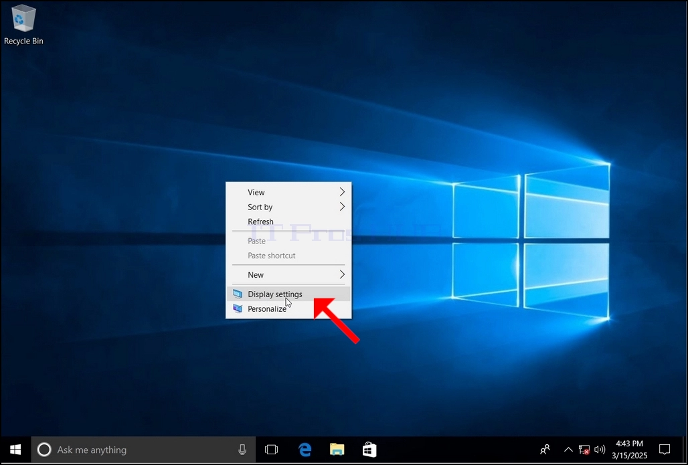Open the Store app from taskbar
The width and height of the screenshot is (688, 465).
coord(369,450)
